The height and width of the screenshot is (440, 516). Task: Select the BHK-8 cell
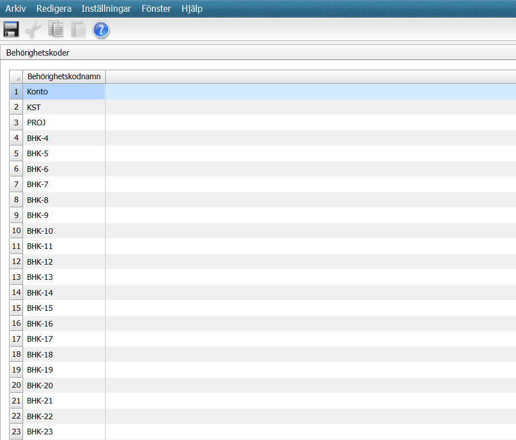(x=64, y=200)
